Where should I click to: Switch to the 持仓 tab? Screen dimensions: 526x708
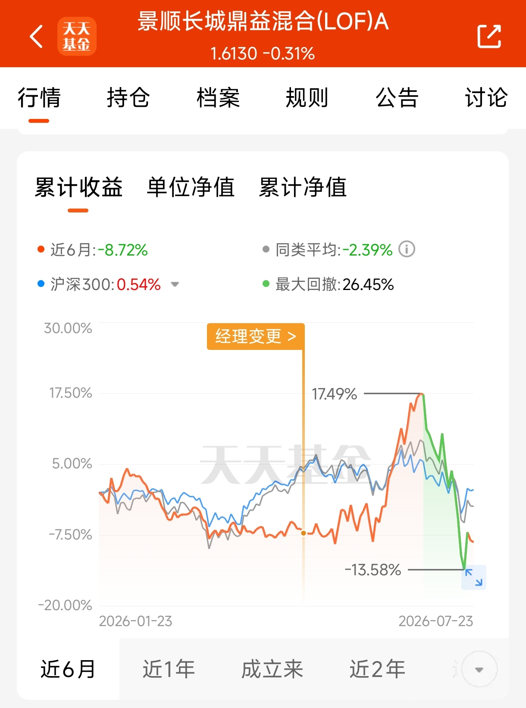point(128,97)
